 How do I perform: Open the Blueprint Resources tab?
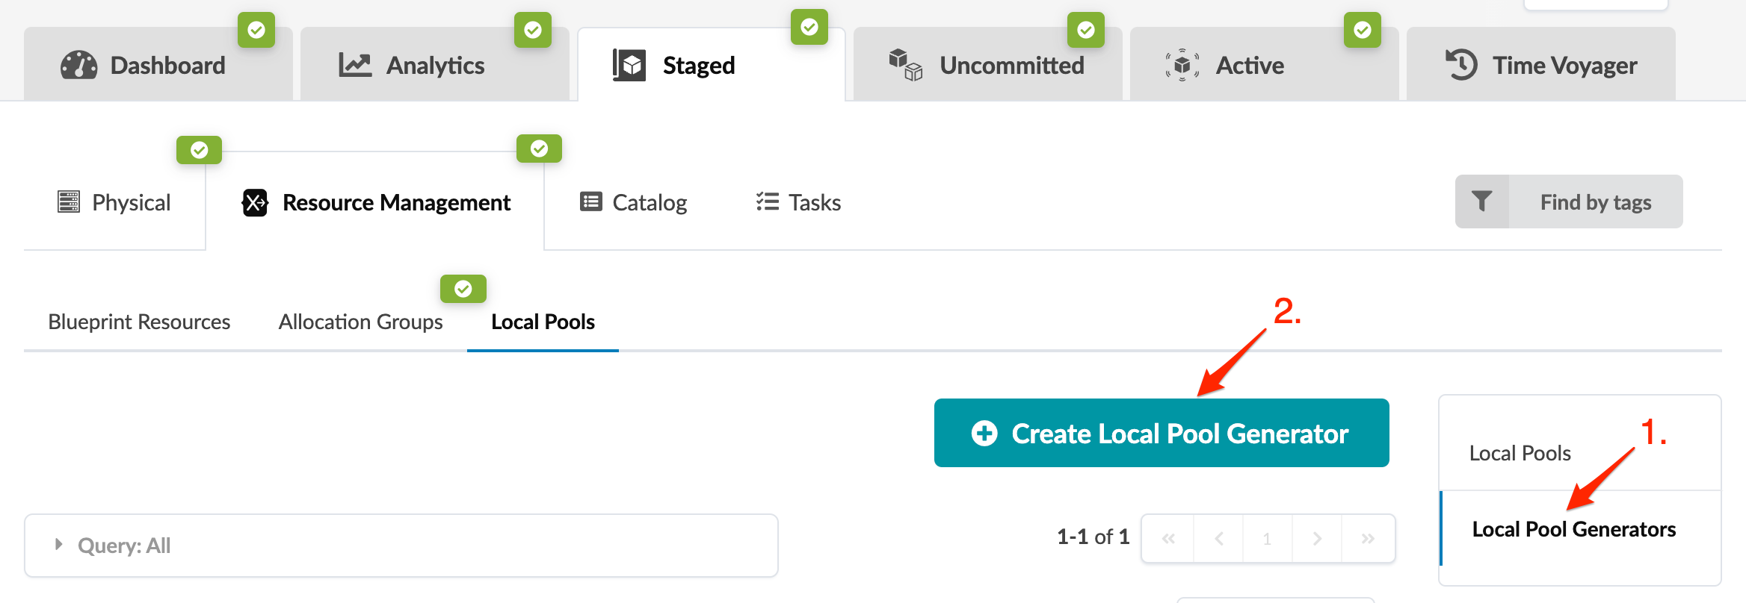[x=139, y=322]
